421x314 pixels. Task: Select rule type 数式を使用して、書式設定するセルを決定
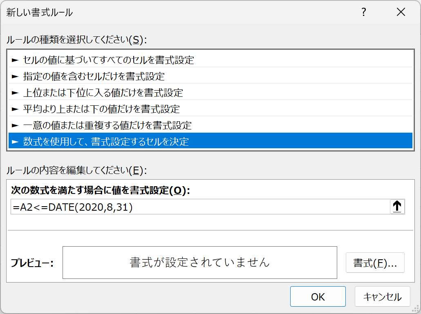[210, 141]
